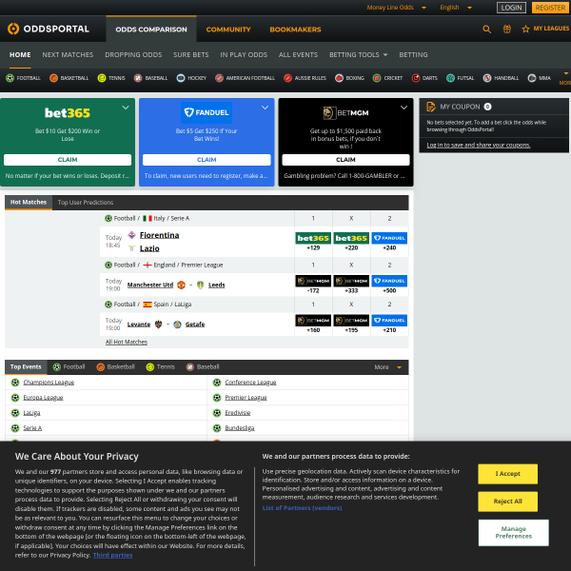The height and width of the screenshot is (571, 571).
Task: Expand More sports in sports bar
Action: pos(564,78)
